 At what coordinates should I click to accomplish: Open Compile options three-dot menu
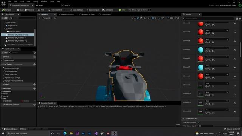(x=12, y=10)
